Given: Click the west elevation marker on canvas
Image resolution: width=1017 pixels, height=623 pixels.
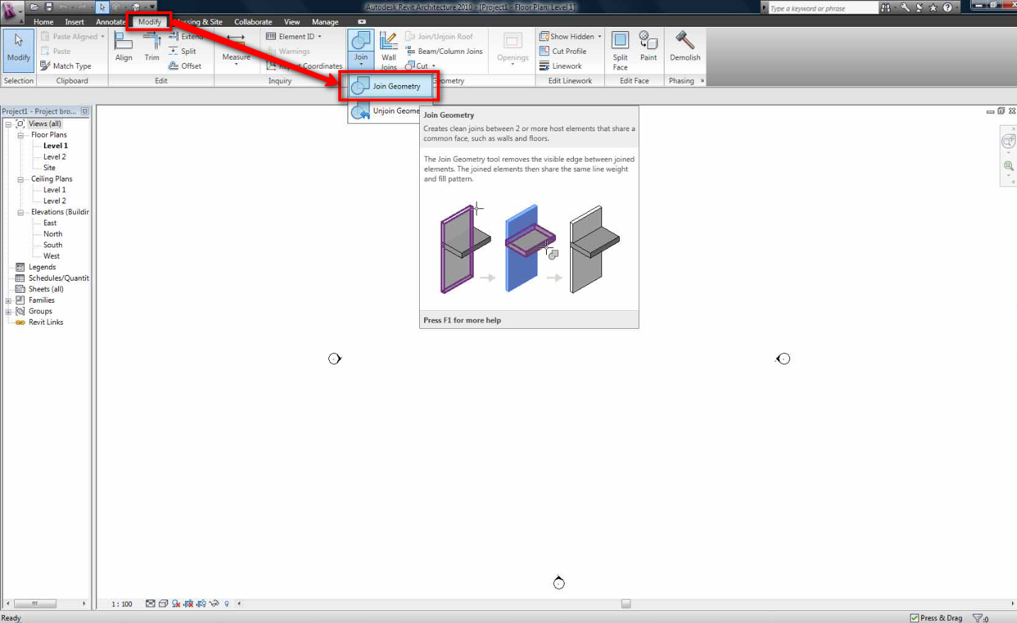Looking at the screenshot, I should (x=335, y=359).
